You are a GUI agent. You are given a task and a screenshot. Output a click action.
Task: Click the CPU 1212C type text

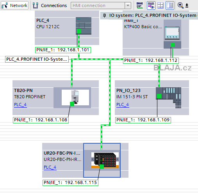(48, 27)
